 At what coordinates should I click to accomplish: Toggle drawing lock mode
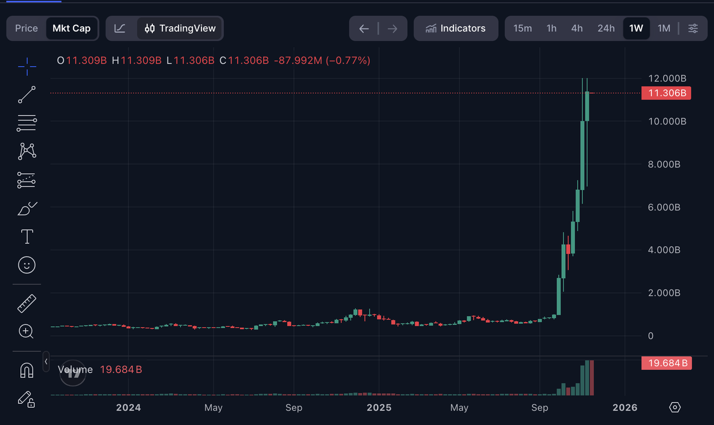26,399
